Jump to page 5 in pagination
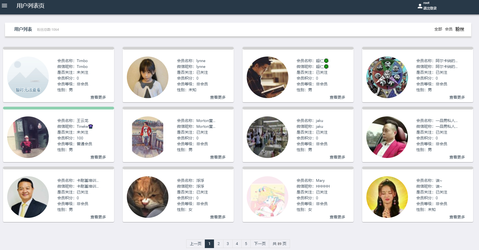The height and width of the screenshot is (250, 479). pos(246,244)
